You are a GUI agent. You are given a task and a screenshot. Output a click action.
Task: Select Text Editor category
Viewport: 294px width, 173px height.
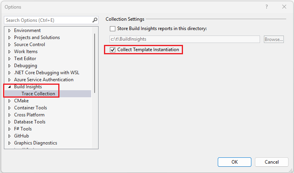pos(25,59)
